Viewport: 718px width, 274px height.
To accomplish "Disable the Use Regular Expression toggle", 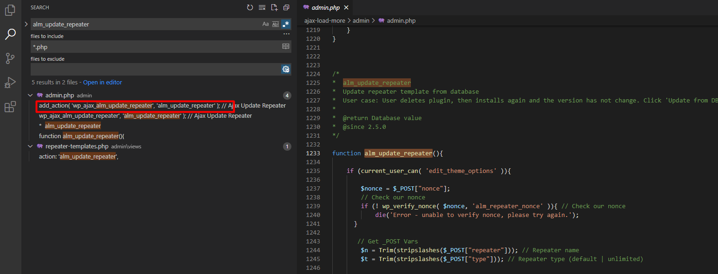I will [x=286, y=24].
